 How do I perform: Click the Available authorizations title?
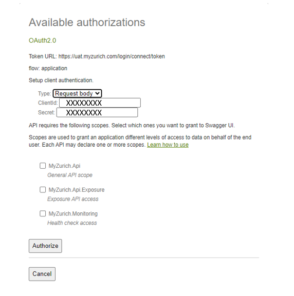[87, 23]
